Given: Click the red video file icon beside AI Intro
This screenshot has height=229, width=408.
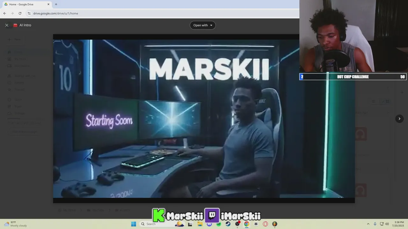Looking at the screenshot, I should tap(15, 25).
